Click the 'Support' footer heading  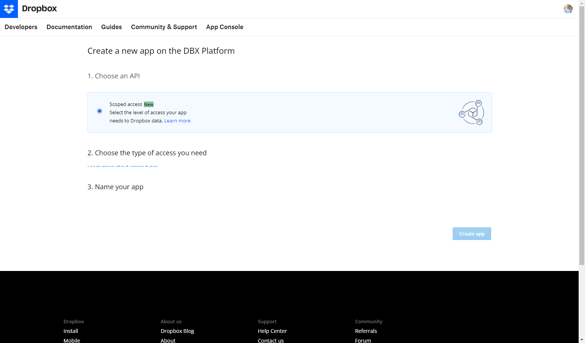(267, 321)
